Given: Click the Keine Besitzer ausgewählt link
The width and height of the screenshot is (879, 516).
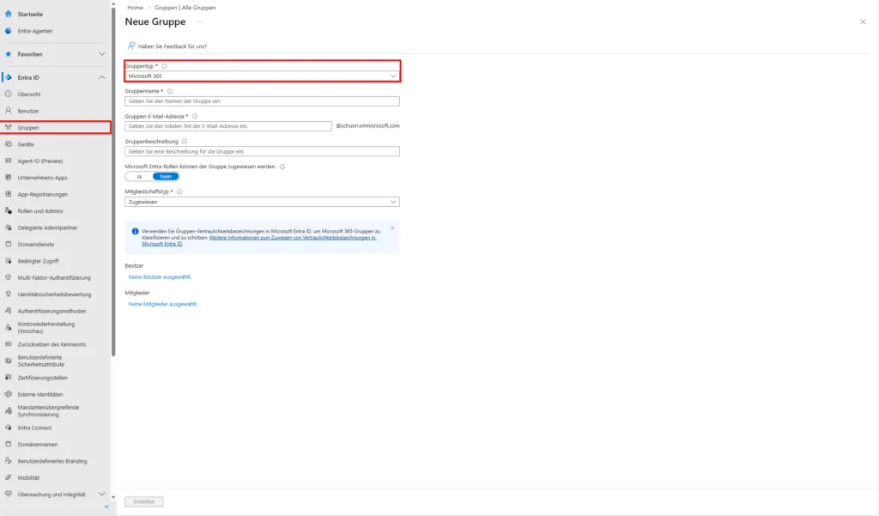Looking at the screenshot, I should click(160, 277).
